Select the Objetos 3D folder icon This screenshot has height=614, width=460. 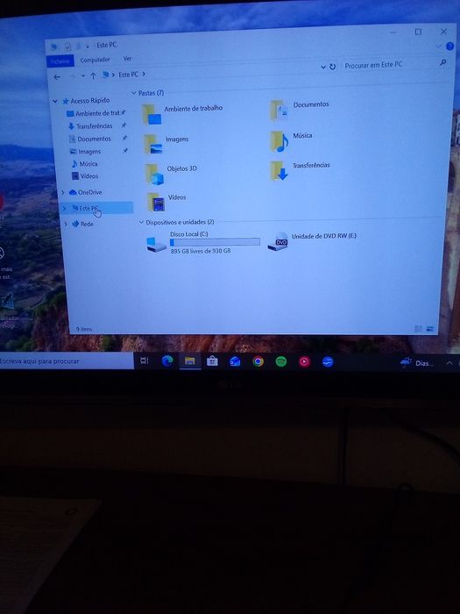154,174
